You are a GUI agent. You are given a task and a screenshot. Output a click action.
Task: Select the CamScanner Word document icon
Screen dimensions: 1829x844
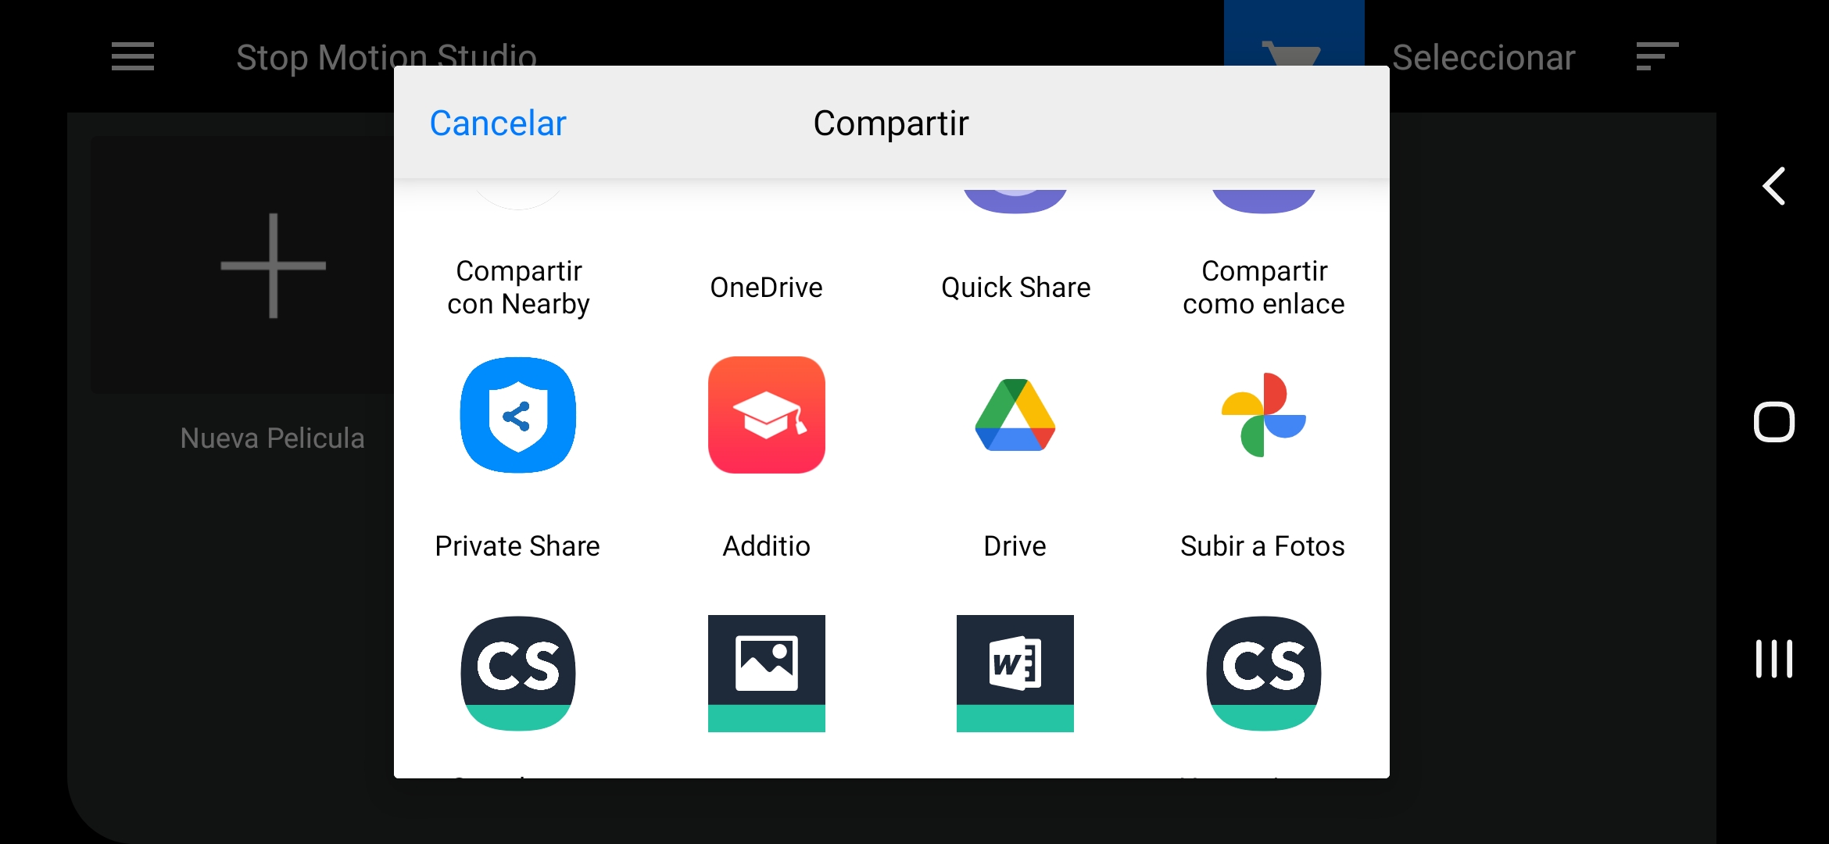[1015, 673]
